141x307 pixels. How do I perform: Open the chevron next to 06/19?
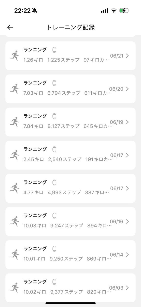(128, 122)
